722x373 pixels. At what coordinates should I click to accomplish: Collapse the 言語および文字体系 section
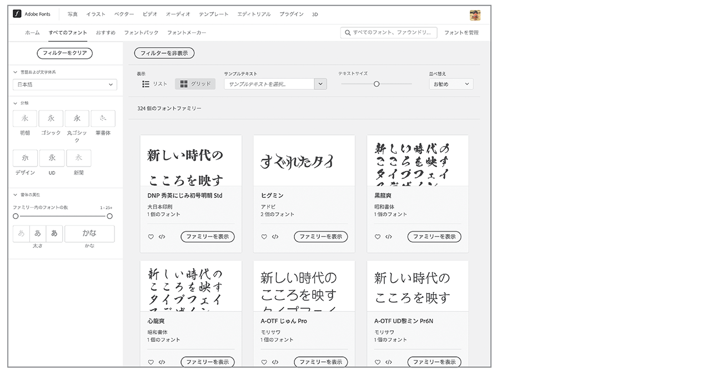[15, 72]
